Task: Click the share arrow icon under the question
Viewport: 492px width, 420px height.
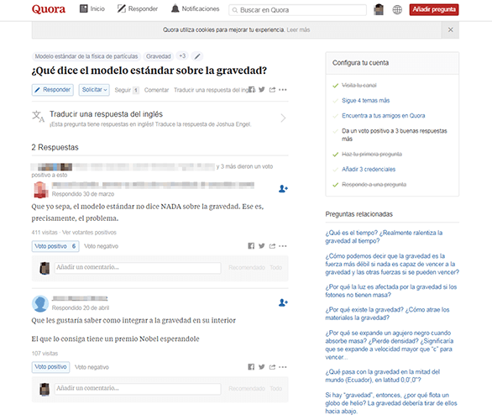Action: (x=272, y=90)
